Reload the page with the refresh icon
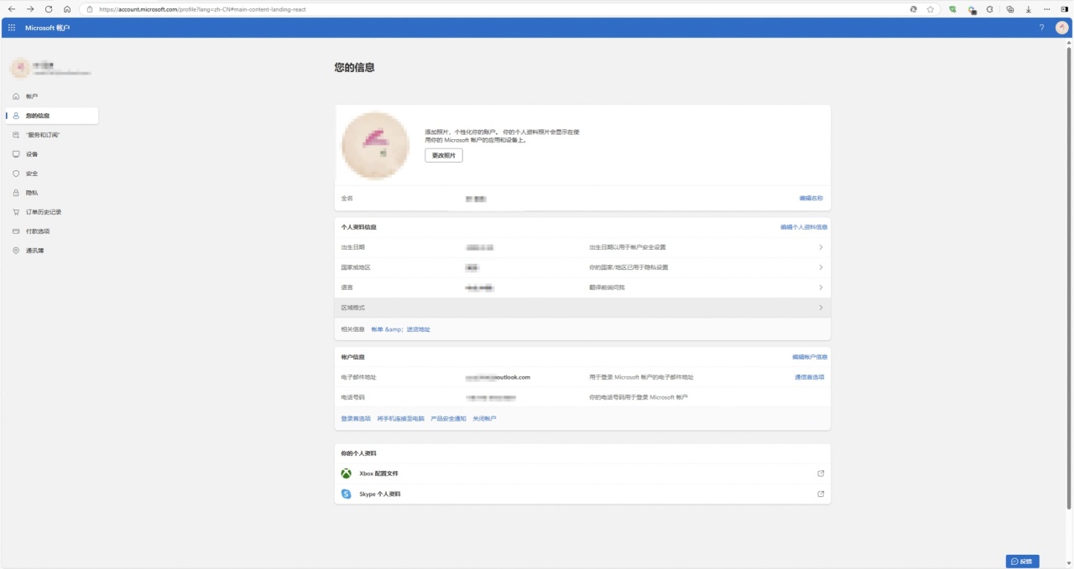The height and width of the screenshot is (569, 1074). coord(49,9)
